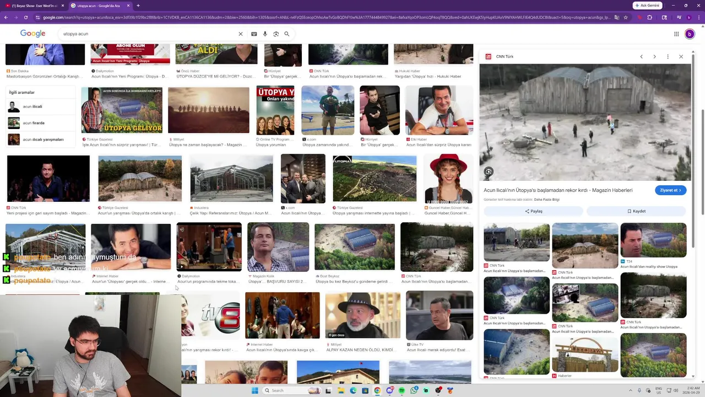This screenshot has width=705, height=397.
Task: Select related search acun ilıcalı yarışmaları
Action: (x=41, y=140)
